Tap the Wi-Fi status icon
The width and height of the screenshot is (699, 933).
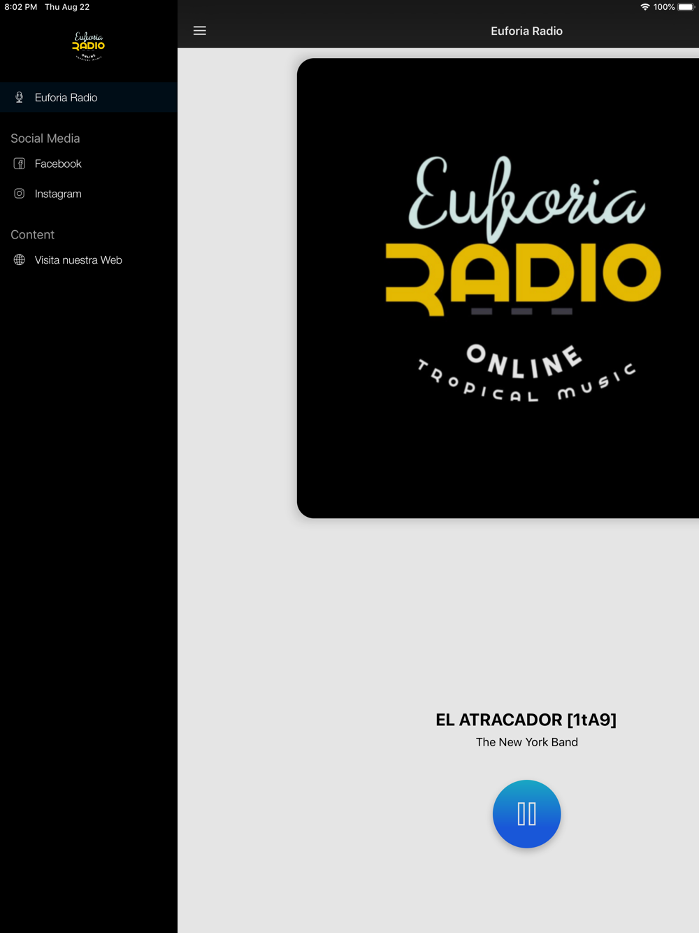coord(645,7)
